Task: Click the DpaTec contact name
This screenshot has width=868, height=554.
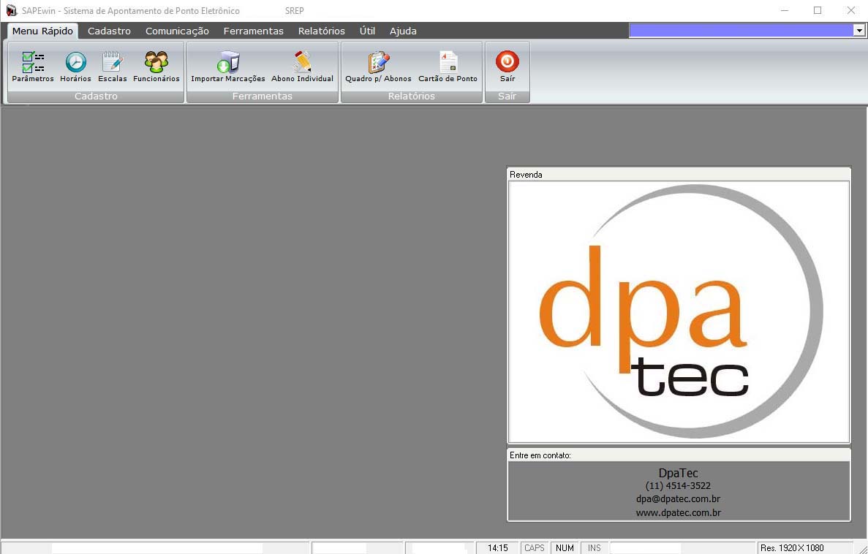Action: coord(678,473)
